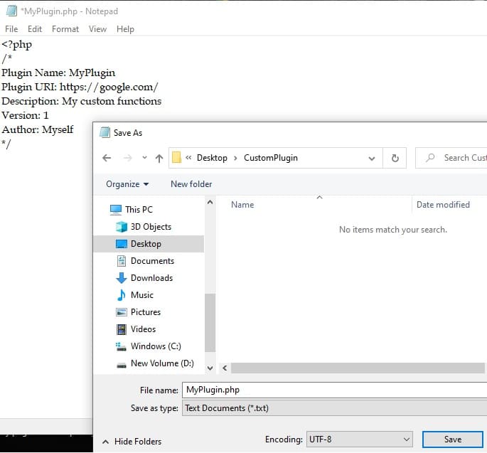Viewport: 487px width, 453px height.
Task: Select New Volume (D:) drive
Action: (161, 363)
